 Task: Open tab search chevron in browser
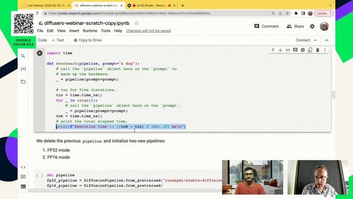[x=330, y=6]
